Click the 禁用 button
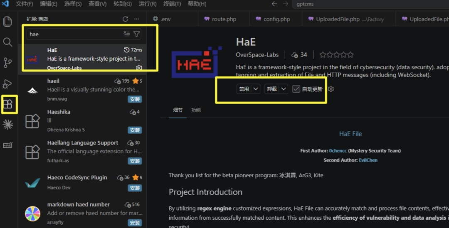 [x=244, y=89]
